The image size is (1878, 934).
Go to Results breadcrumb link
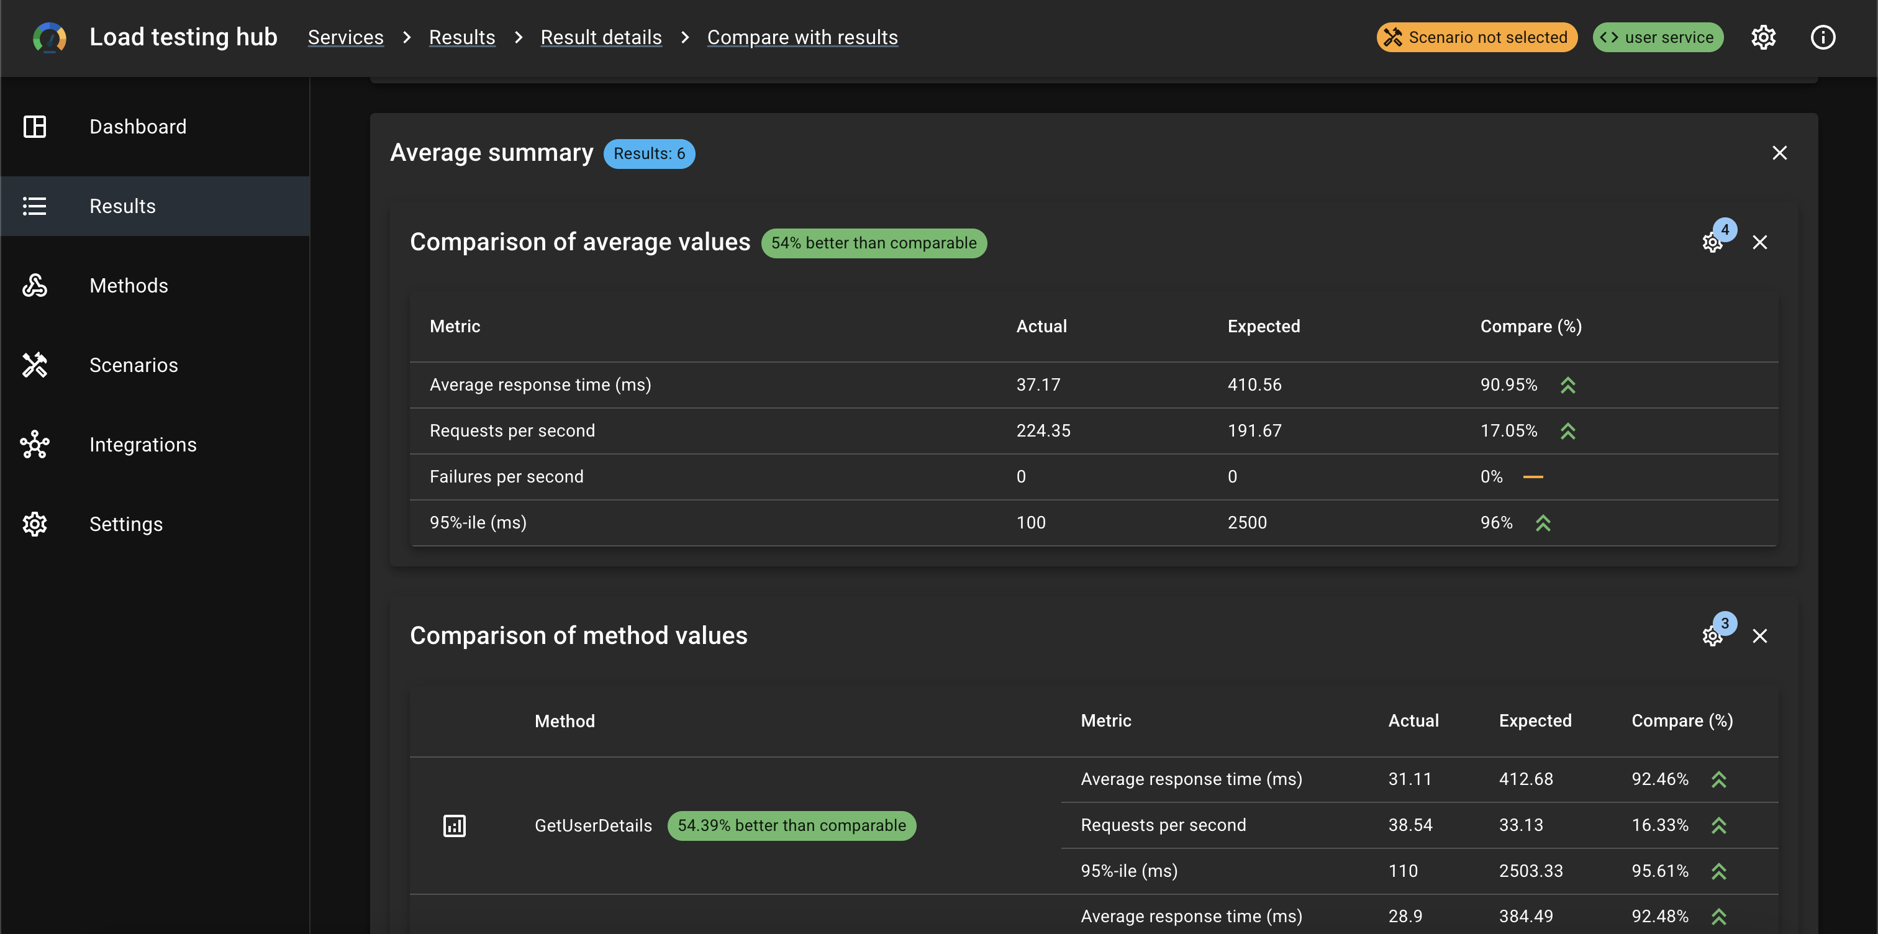(x=462, y=37)
